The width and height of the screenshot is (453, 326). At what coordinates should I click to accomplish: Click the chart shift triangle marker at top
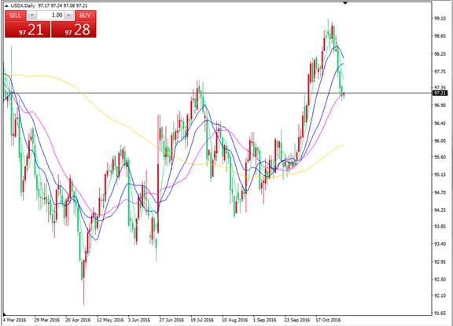point(345,3)
